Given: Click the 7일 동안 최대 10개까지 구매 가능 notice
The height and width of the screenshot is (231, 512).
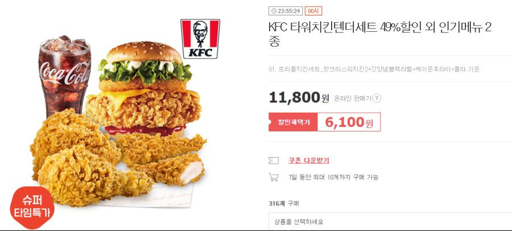Looking at the screenshot, I should pos(333,177).
